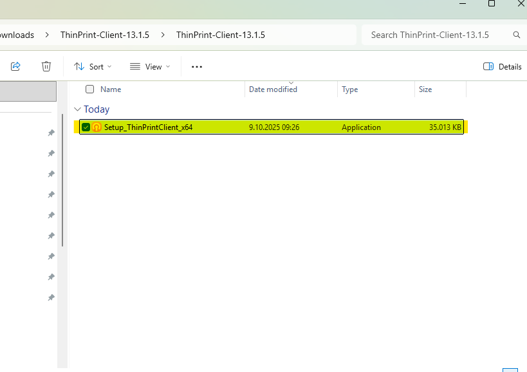Click the Maximize window icon

point(492,4)
